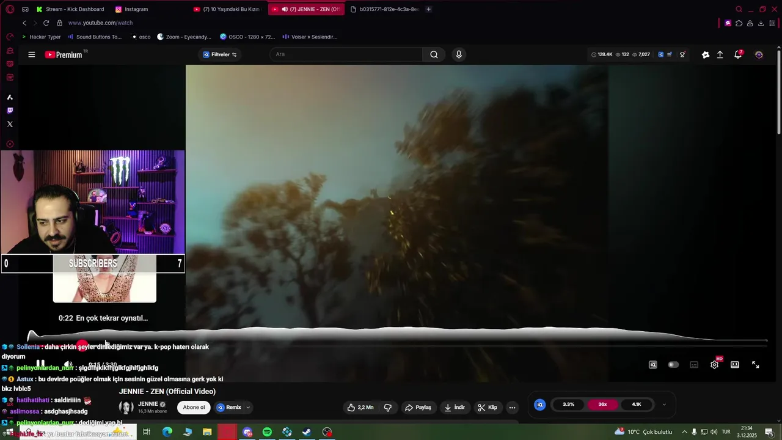782x440 pixels.
Task: Click the Paylaş share button
Action: (x=418, y=408)
